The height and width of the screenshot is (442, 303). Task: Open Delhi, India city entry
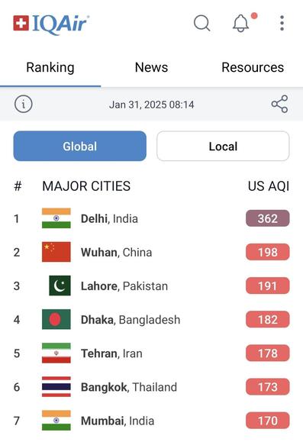pyautogui.click(x=151, y=218)
